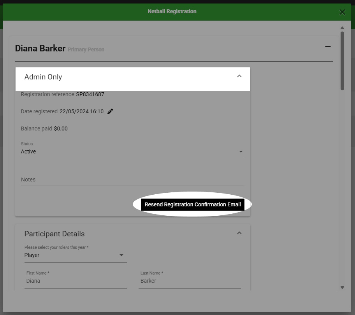Click the Diana Barker name heading
The width and height of the screenshot is (355, 315).
coord(40,48)
